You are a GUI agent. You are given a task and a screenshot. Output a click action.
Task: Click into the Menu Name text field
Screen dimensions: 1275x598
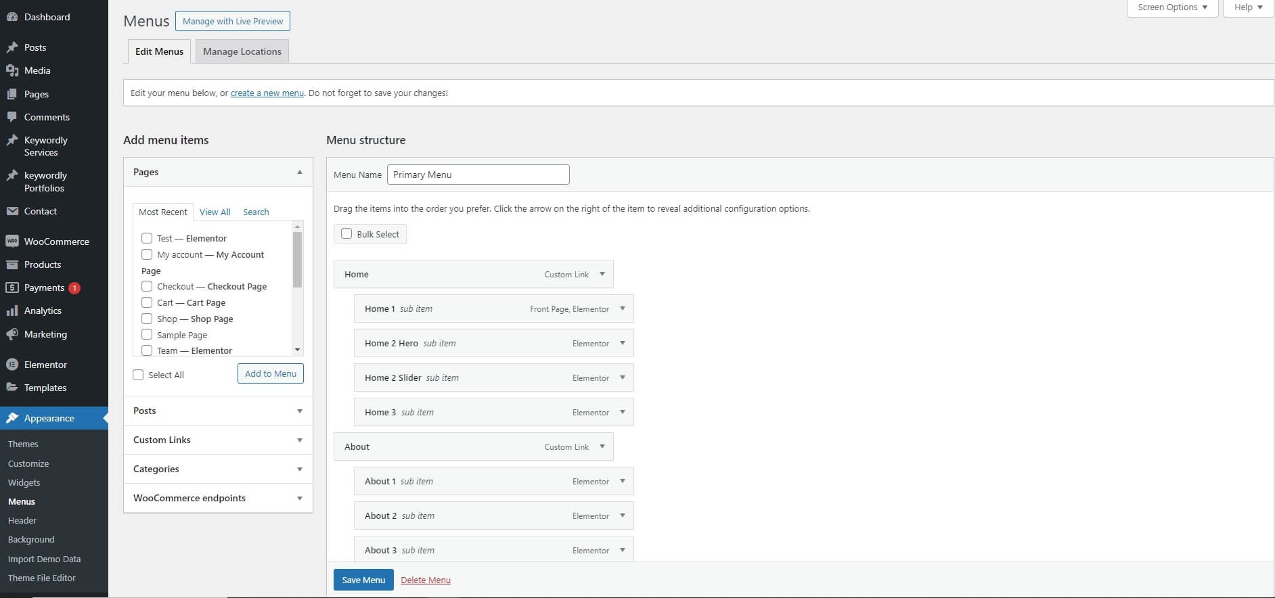point(478,175)
